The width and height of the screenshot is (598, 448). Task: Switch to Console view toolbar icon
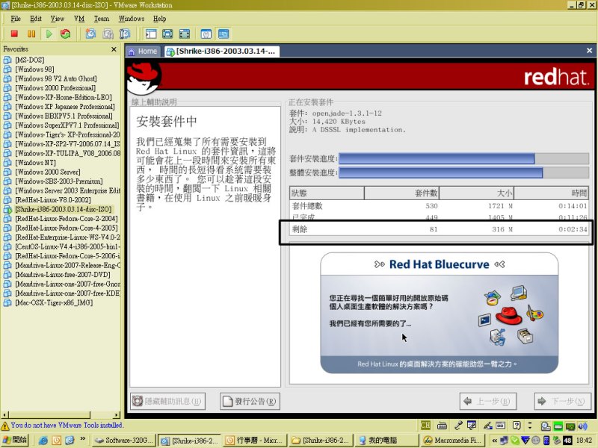coord(224,34)
